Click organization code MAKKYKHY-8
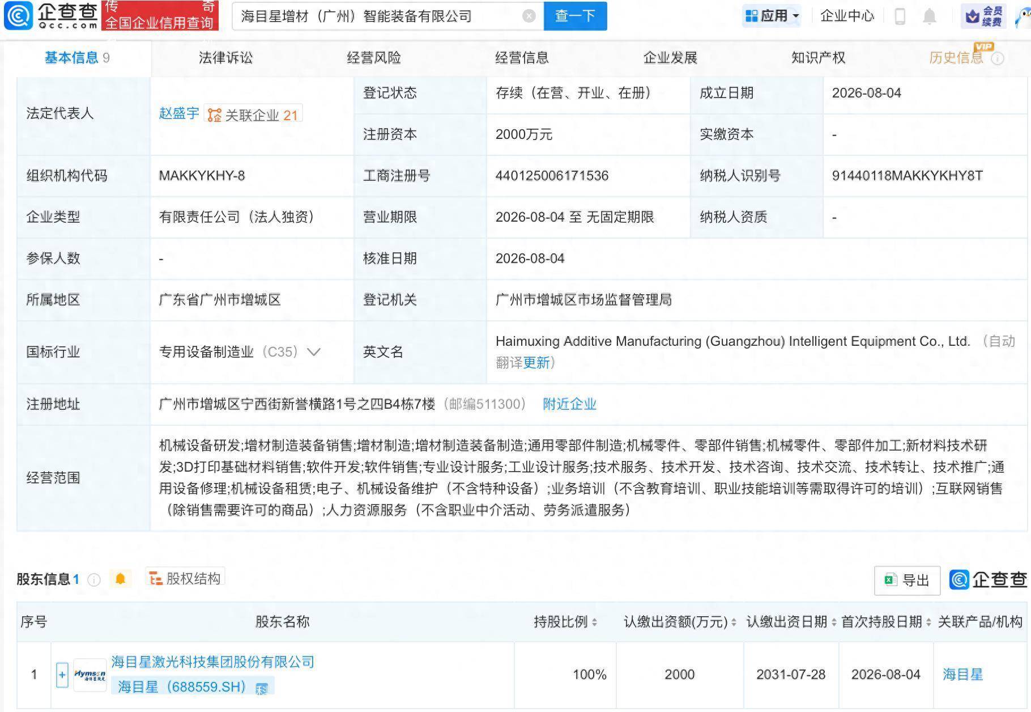The height and width of the screenshot is (712, 1031). pos(202,176)
